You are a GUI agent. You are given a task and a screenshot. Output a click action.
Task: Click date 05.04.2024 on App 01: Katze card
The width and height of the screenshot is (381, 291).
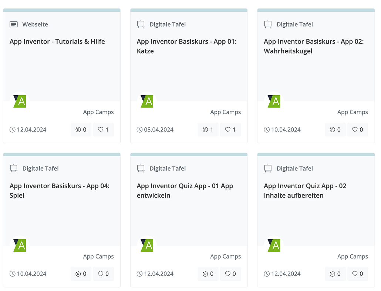pos(159,130)
